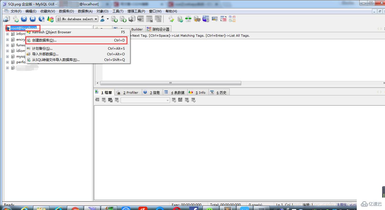Viewport: 385px width, 210px height.
Task: Select the root@localhost tree node
Action: pos(24,28)
